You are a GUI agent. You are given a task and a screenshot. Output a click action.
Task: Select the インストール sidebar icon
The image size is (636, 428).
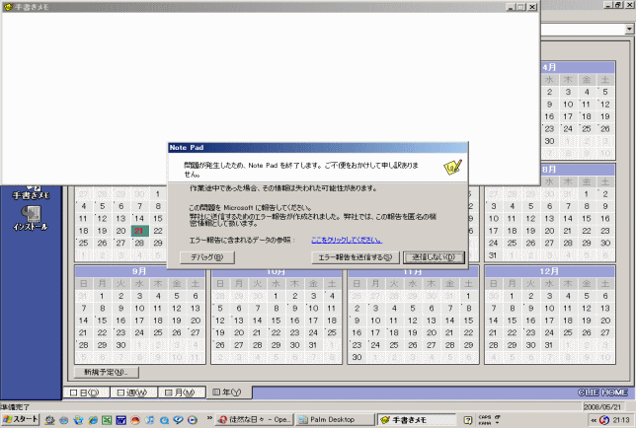31,218
